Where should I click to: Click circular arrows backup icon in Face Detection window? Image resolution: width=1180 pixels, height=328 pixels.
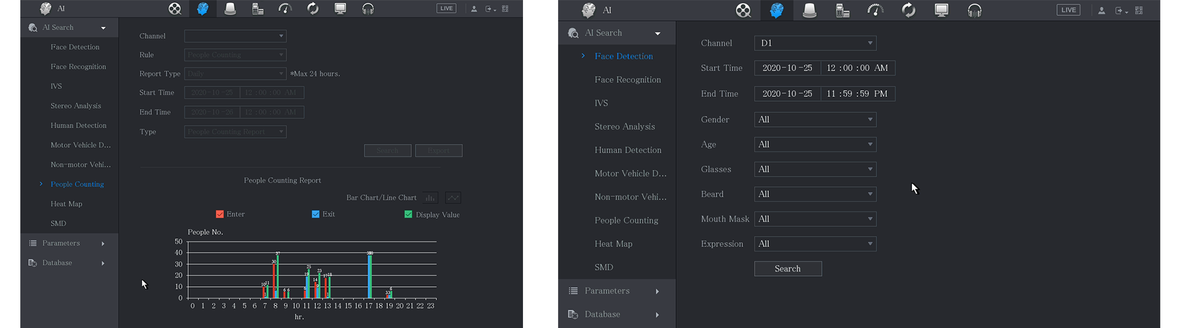pos(908,10)
